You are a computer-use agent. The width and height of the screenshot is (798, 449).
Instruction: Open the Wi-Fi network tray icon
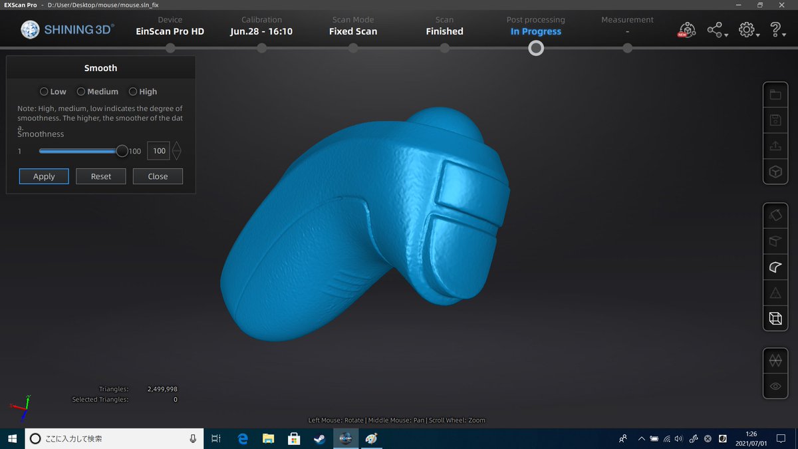[667, 439]
